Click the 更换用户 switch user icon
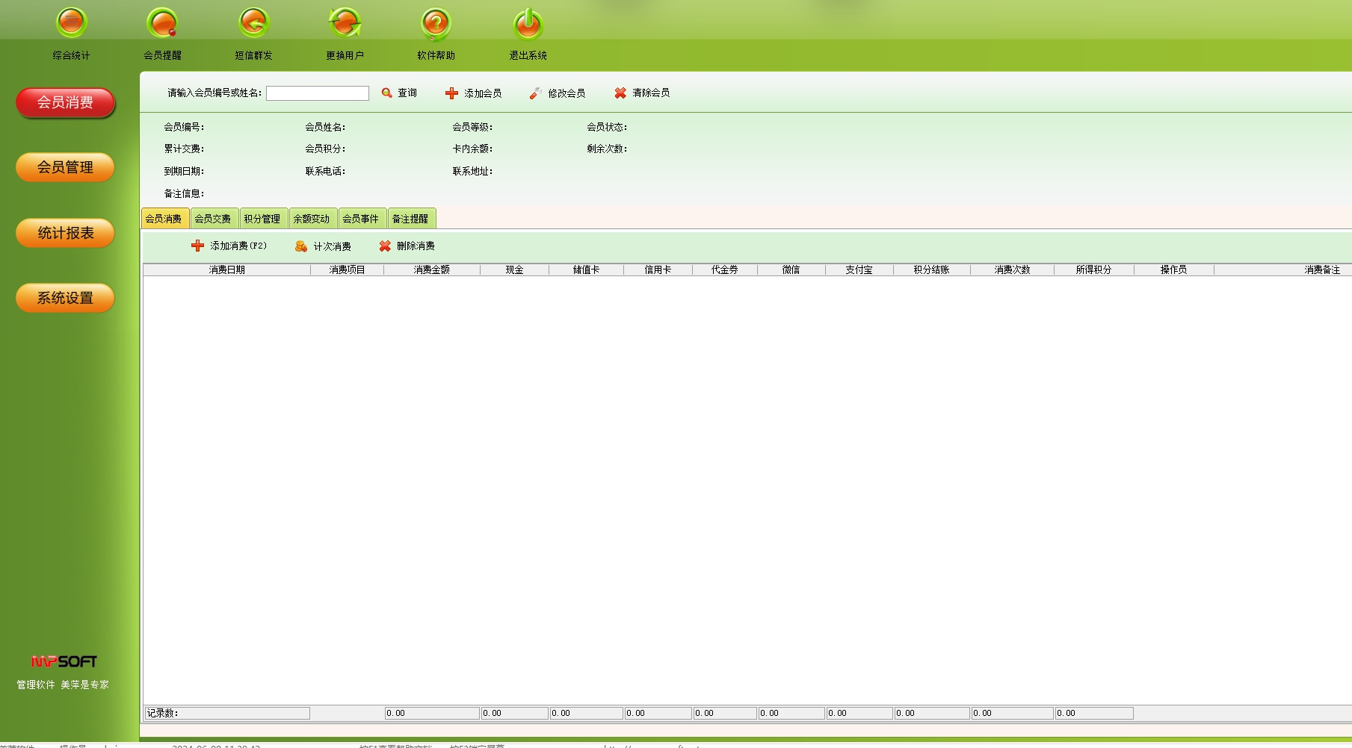Image resolution: width=1352 pixels, height=748 pixels. [345, 24]
